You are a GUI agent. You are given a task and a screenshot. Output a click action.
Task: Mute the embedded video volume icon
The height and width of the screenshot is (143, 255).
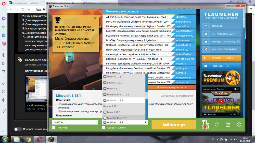pos(209,114)
